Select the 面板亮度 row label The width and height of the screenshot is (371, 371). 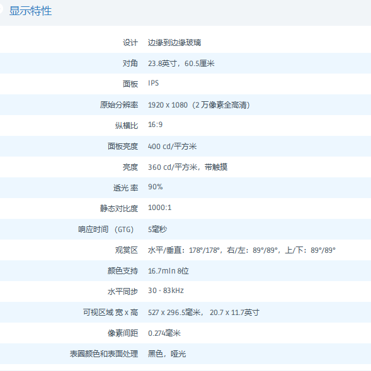tap(123, 147)
